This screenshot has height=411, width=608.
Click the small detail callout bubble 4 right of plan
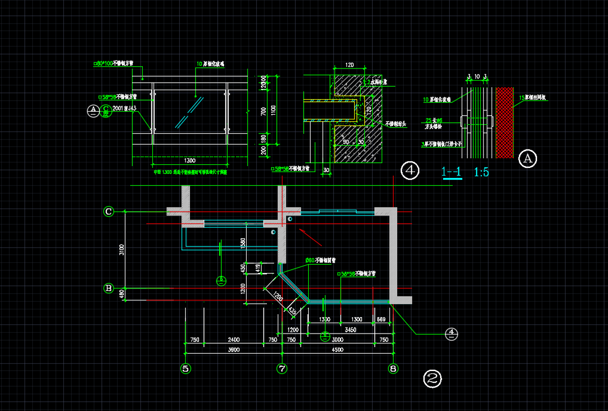(452, 333)
